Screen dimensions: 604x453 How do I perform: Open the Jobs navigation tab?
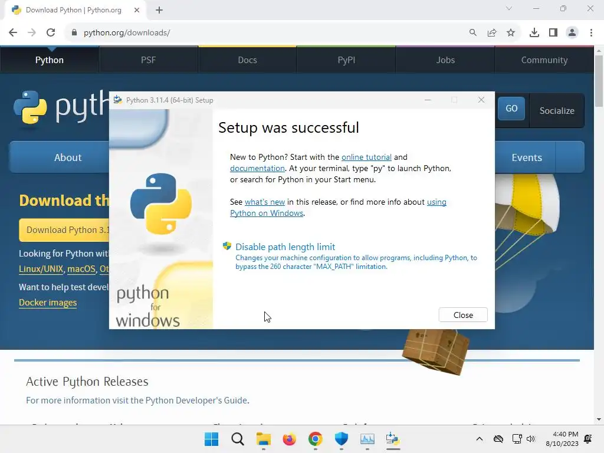[x=445, y=60]
